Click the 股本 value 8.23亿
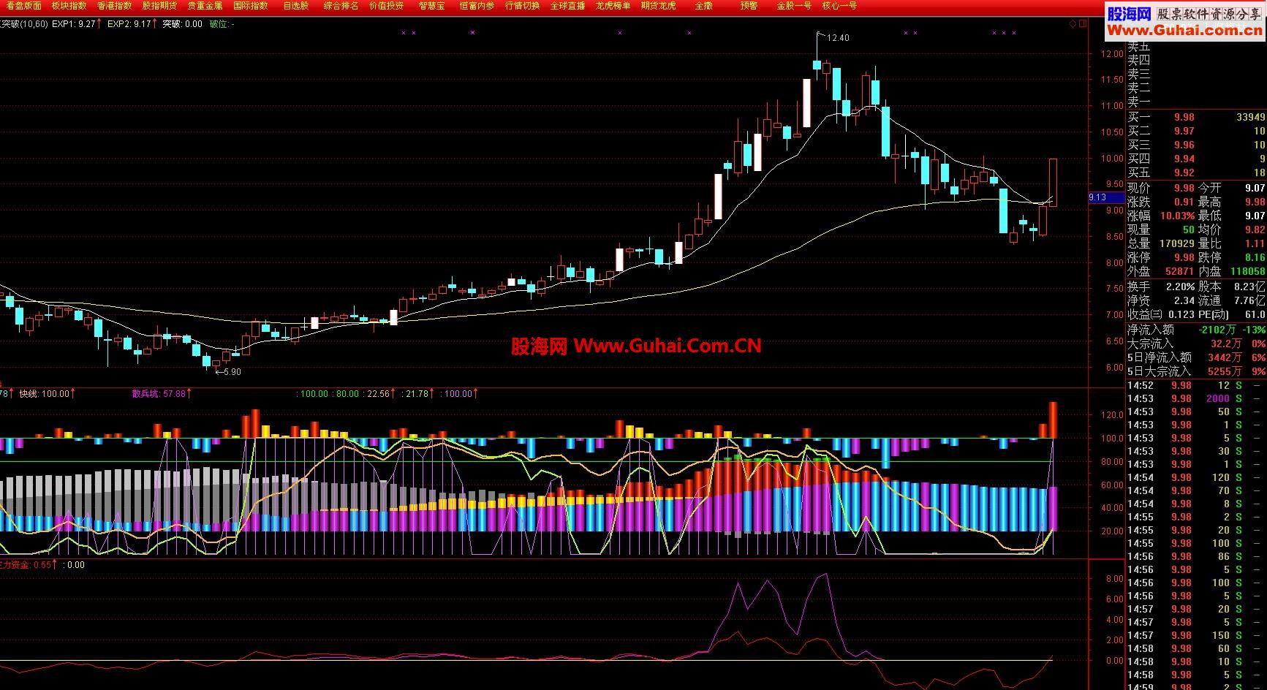Image resolution: width=1267 pixels, height=690 pixels. click(x=1250, y=287)
